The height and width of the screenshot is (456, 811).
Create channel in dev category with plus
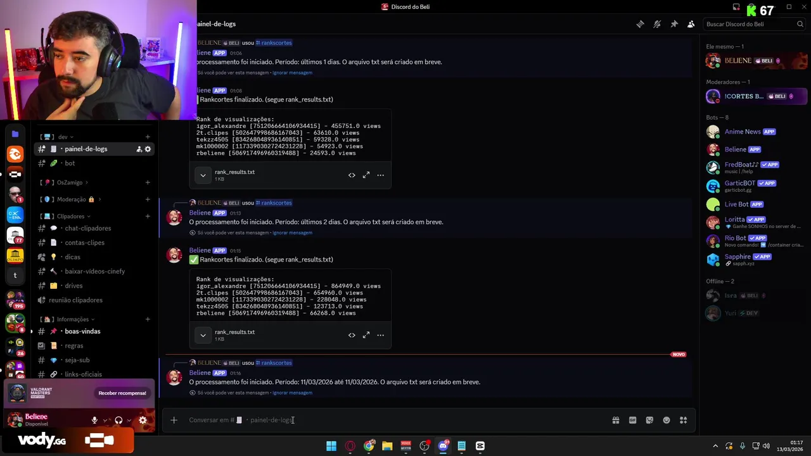point(148,137)
